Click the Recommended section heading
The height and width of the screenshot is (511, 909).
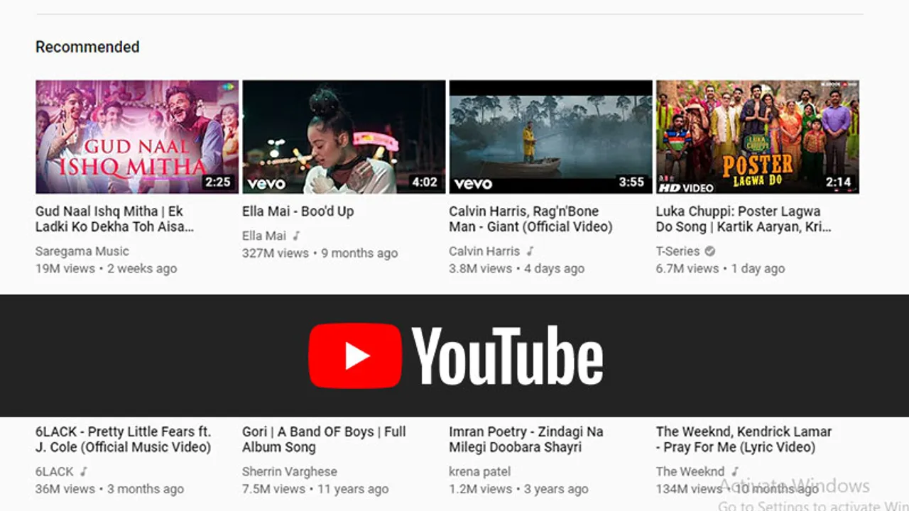point(87,47)
